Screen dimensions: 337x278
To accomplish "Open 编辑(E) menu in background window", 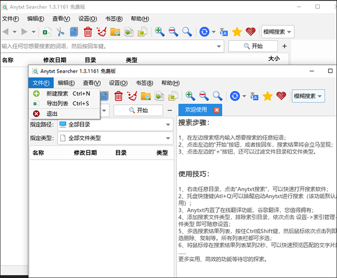I will (x=36, y=19).
